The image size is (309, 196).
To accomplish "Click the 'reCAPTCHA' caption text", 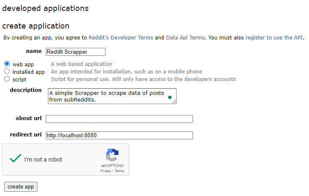I will pos(112,165).
